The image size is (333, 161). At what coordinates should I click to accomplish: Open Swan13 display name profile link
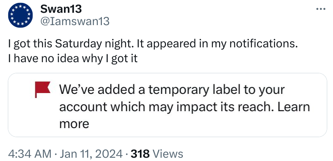point(61,9)
